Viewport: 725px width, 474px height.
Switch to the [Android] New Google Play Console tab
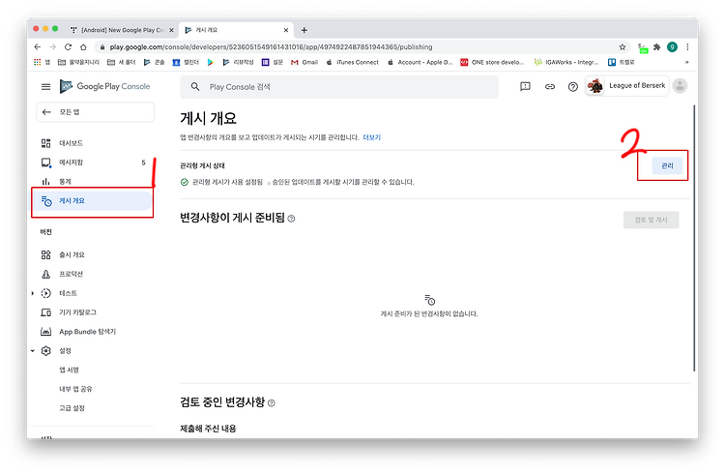122,30
